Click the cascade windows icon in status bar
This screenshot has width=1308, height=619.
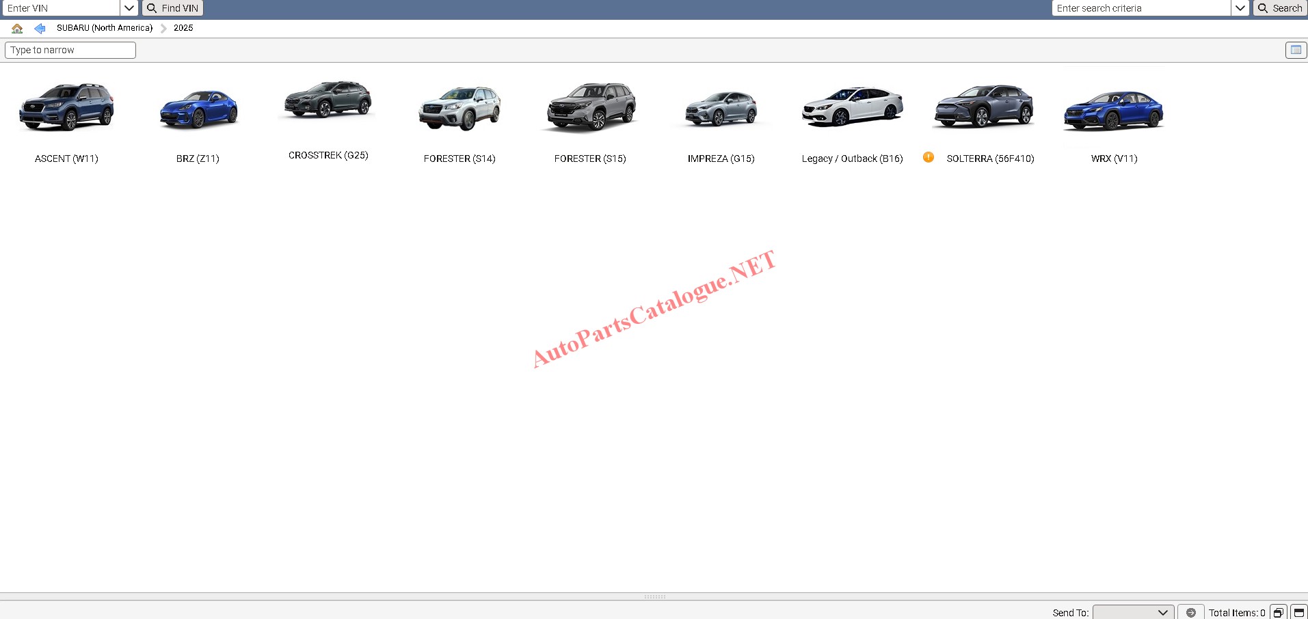point(1278,612)
